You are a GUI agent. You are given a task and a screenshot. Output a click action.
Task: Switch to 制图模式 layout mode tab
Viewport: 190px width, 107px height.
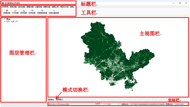pyautogui.click(x=59, y=99)
